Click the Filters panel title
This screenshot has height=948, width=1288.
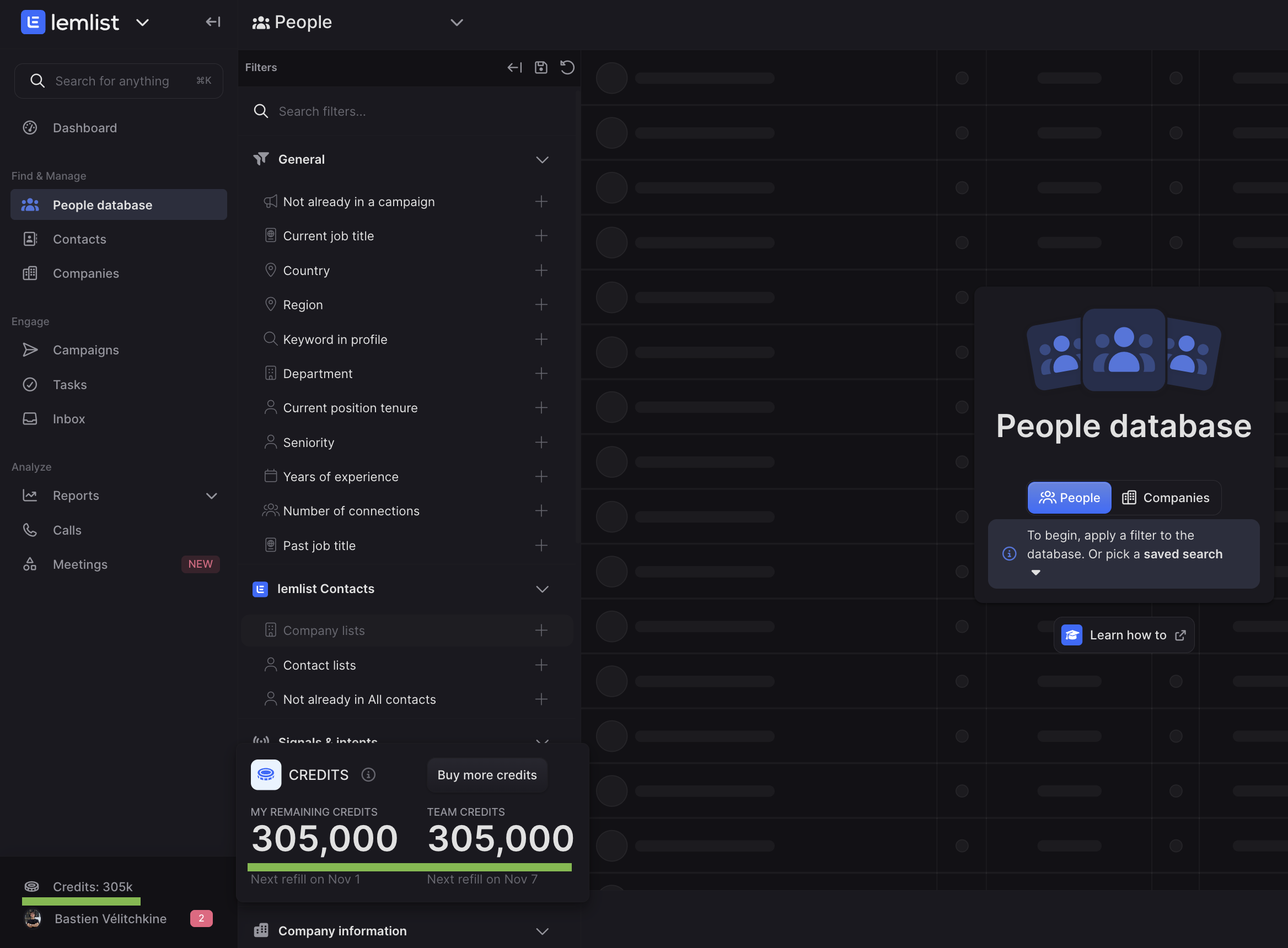coord(261,68)
